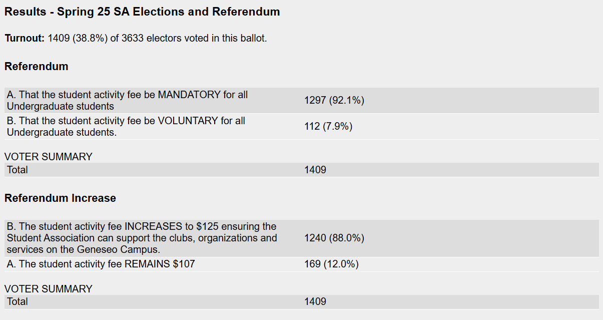This screenshot has height=320, width=603.
Task: Select the MANDATORY activity fee option text
Action: point(127,100)
